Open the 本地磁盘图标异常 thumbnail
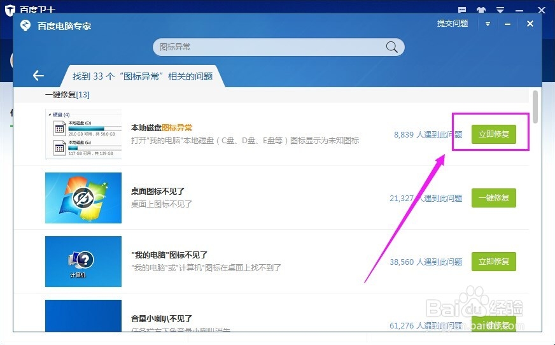The height and width of the screenshot is (345, 555). [83, 134]
